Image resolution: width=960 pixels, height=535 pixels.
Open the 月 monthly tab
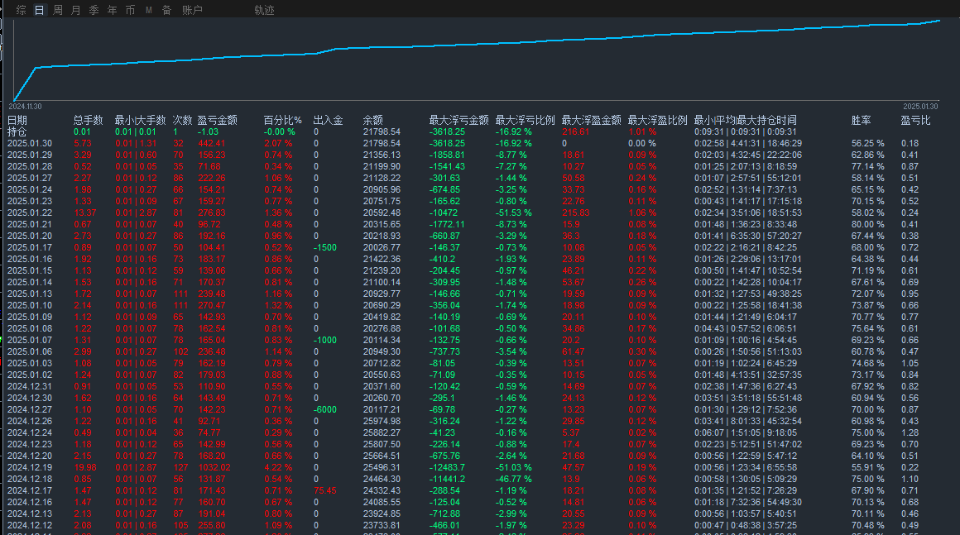coord(75,11)
